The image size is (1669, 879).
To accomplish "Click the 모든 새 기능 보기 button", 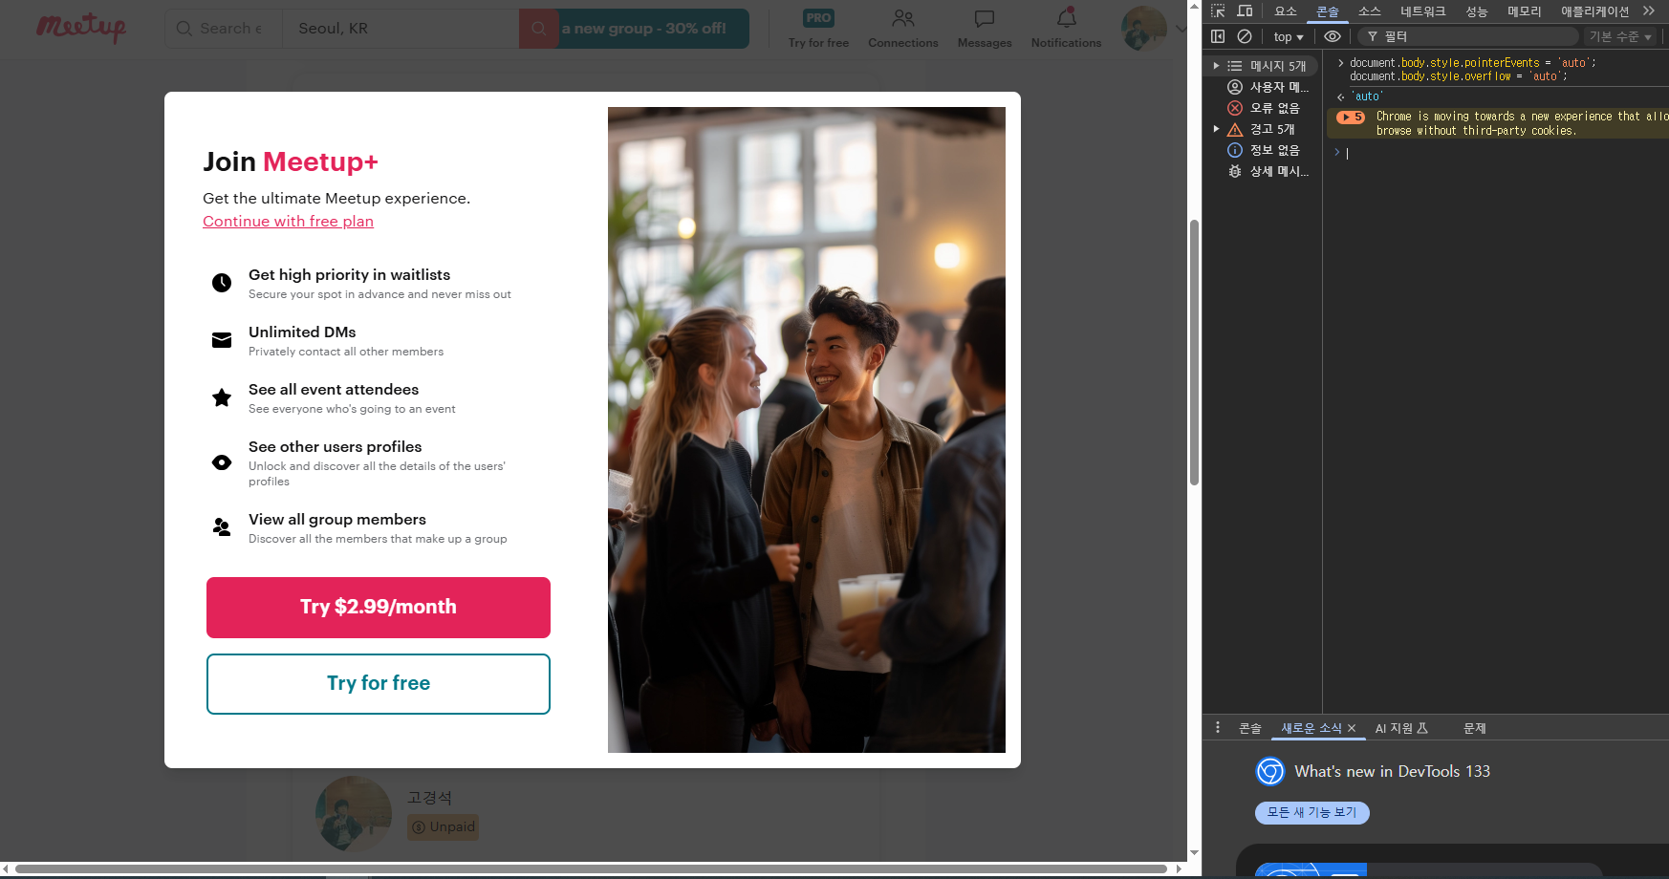I will (x=1311, y=812).
